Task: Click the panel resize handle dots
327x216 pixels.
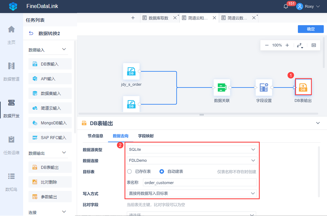Action: pos(202,115)
